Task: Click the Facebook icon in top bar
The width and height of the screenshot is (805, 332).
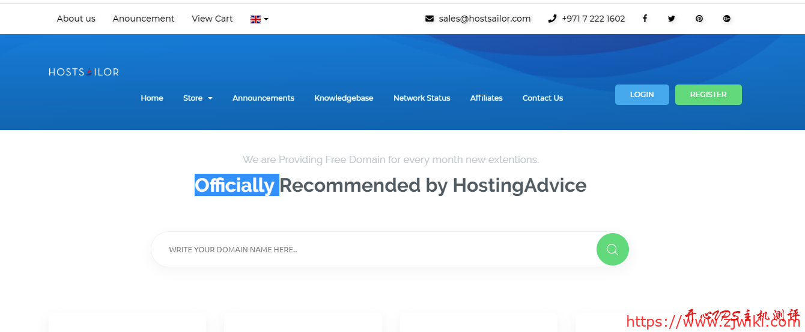Action: (645, 19)
